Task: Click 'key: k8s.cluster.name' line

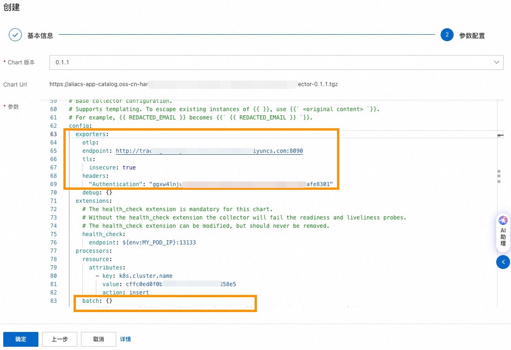Action: [x=134, y=276]
